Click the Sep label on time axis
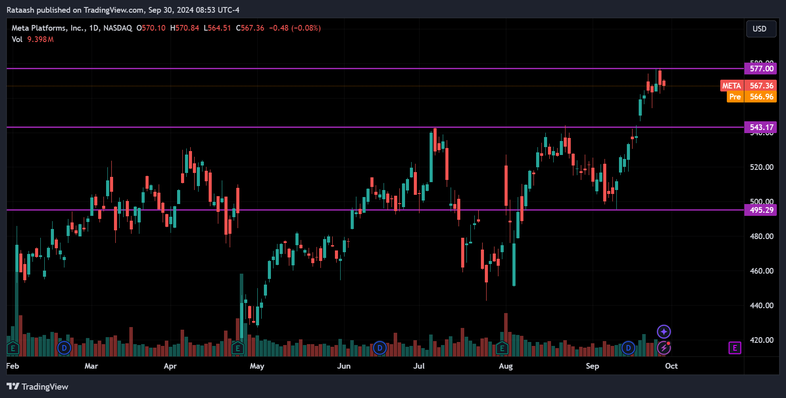786x398 pixels. (592, 366)
